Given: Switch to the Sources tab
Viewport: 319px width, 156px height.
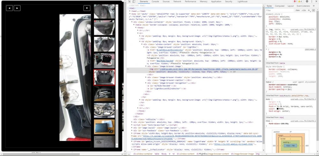Looking at the screenshot, I should [x=166, y=1].
